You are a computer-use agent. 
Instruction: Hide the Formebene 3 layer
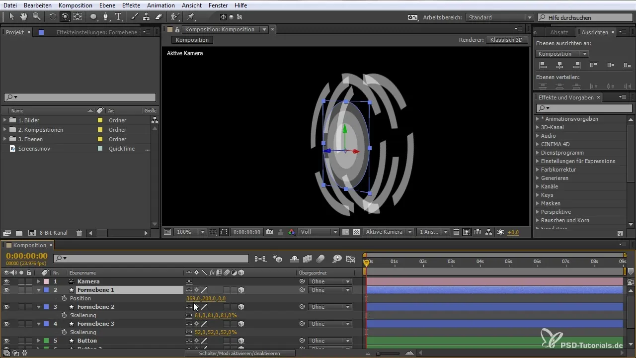pos(6,324)
